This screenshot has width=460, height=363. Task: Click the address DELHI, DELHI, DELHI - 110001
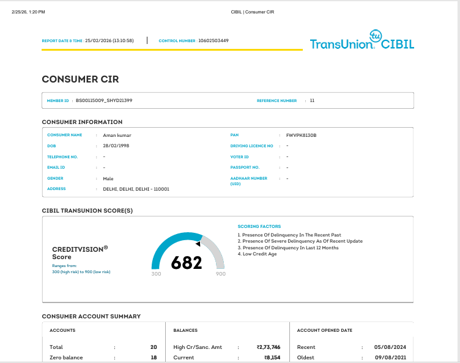click(136, 189)
